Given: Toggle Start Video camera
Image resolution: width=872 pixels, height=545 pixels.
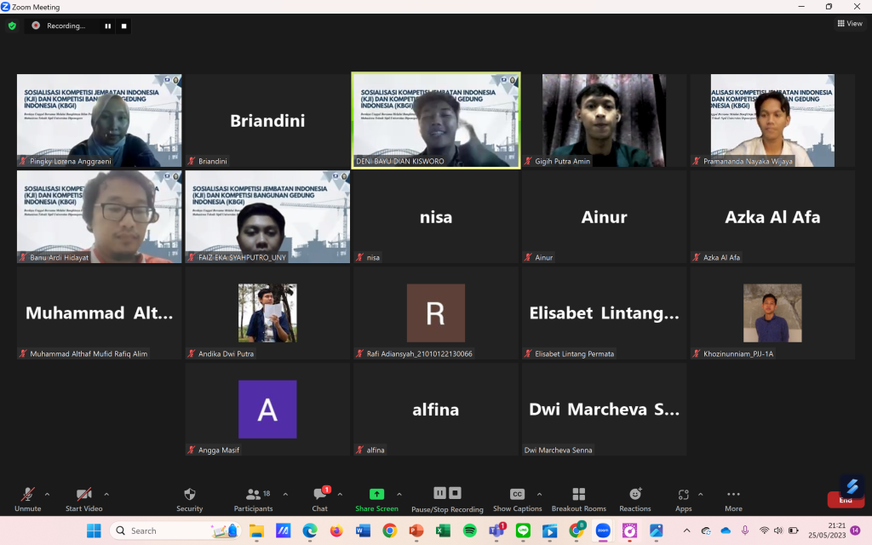Looking at the screenshot, I should 83,498.
